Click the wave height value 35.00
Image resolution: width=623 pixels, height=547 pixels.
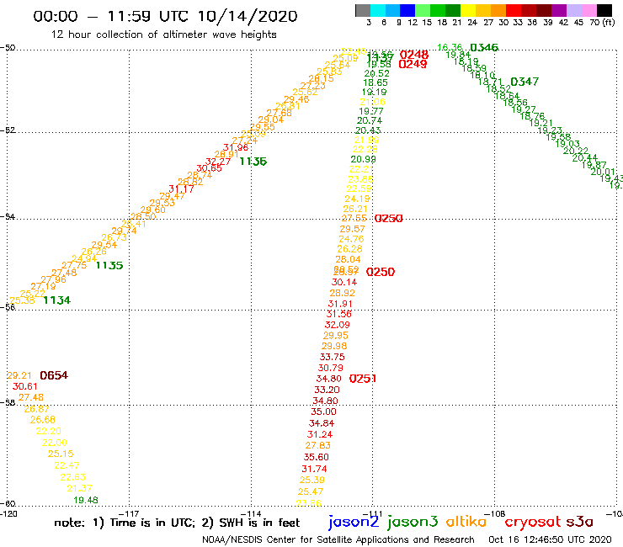(x=323, y=412)
